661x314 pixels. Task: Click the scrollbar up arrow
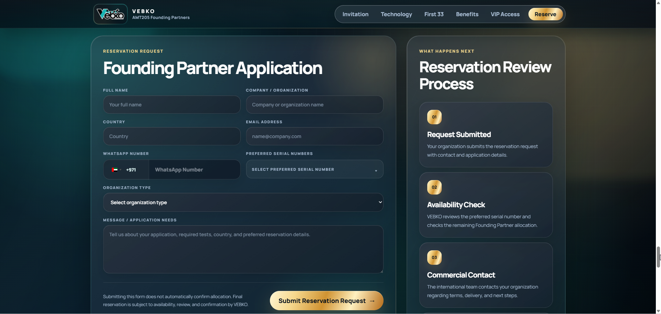click(x=658, y=2)
